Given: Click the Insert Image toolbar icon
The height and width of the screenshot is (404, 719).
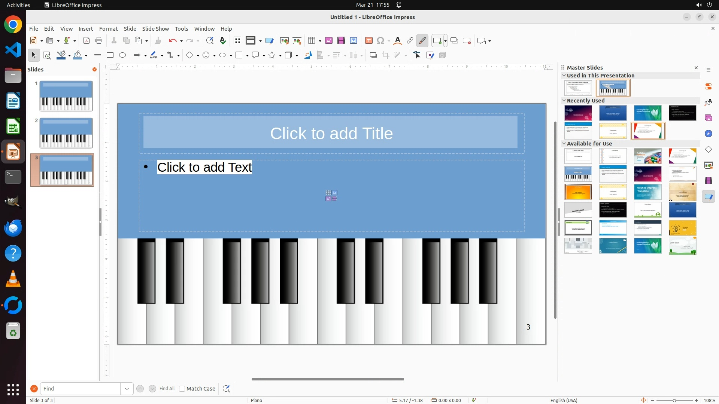Looking at the screenshot, I should pyautogui.click(x=329, y=41).
